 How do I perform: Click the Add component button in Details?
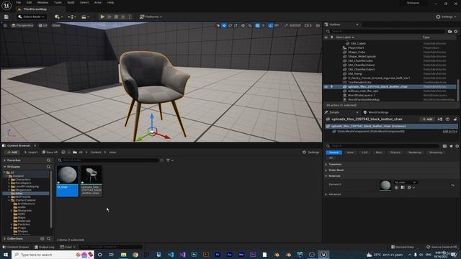[x=427, y=119]
